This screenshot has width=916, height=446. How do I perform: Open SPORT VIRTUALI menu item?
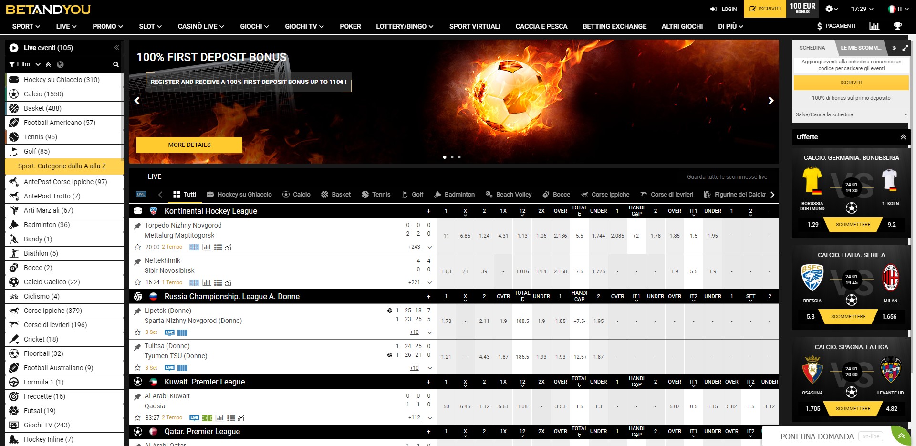pyautogui.click(x=475, y=26)
